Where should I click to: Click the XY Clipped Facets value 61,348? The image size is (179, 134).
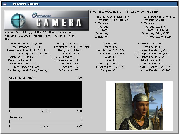point(164,53)
